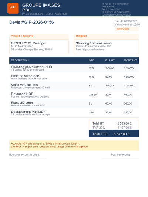Image resolution: width=148 pixels, height=197 pixels.
Task: Click the Shooting 15 biens immo mission box
Action: pyautogui.click(x=107, y=47)
